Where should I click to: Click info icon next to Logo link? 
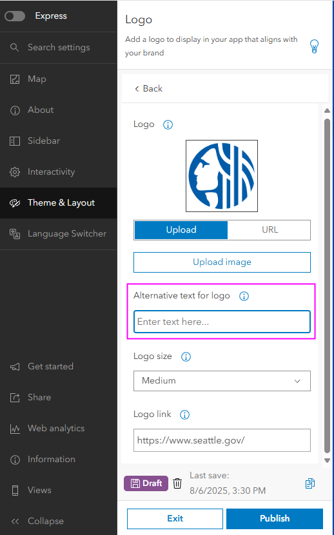(184, 415)
